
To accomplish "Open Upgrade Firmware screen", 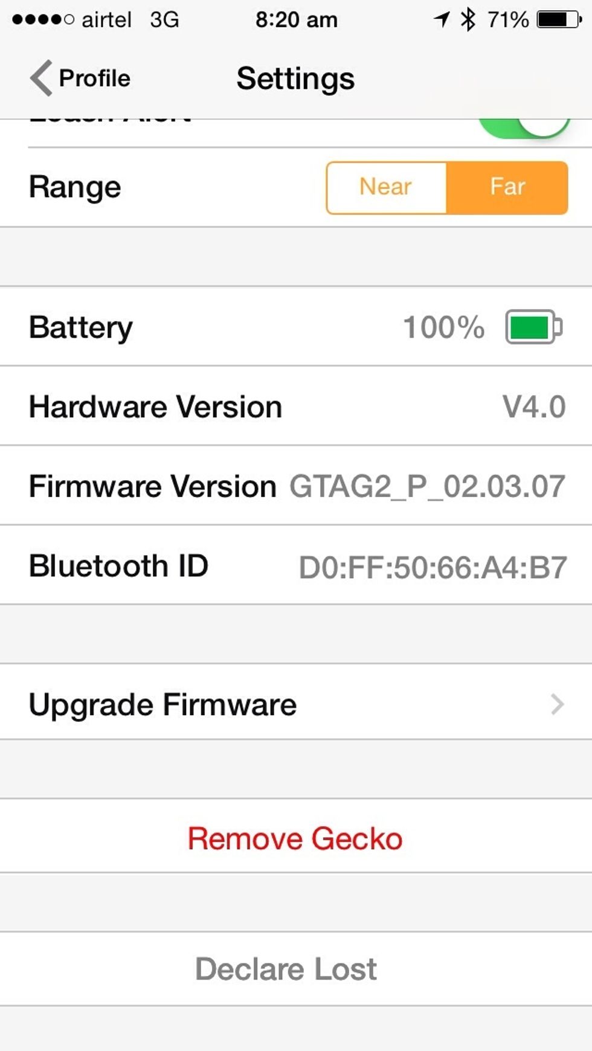I will (x=163, y=704).
